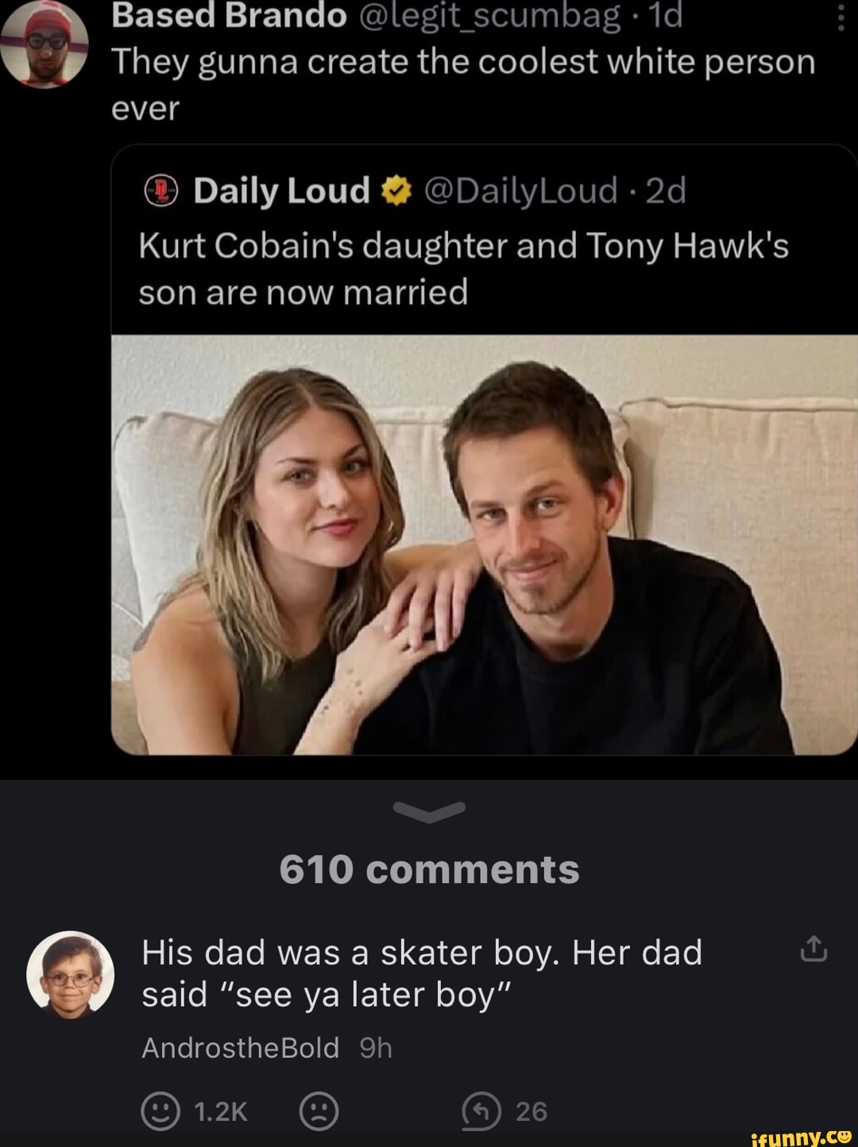
Task: Open AndrostheBold's avatar picture
Action: pos(70,974)
